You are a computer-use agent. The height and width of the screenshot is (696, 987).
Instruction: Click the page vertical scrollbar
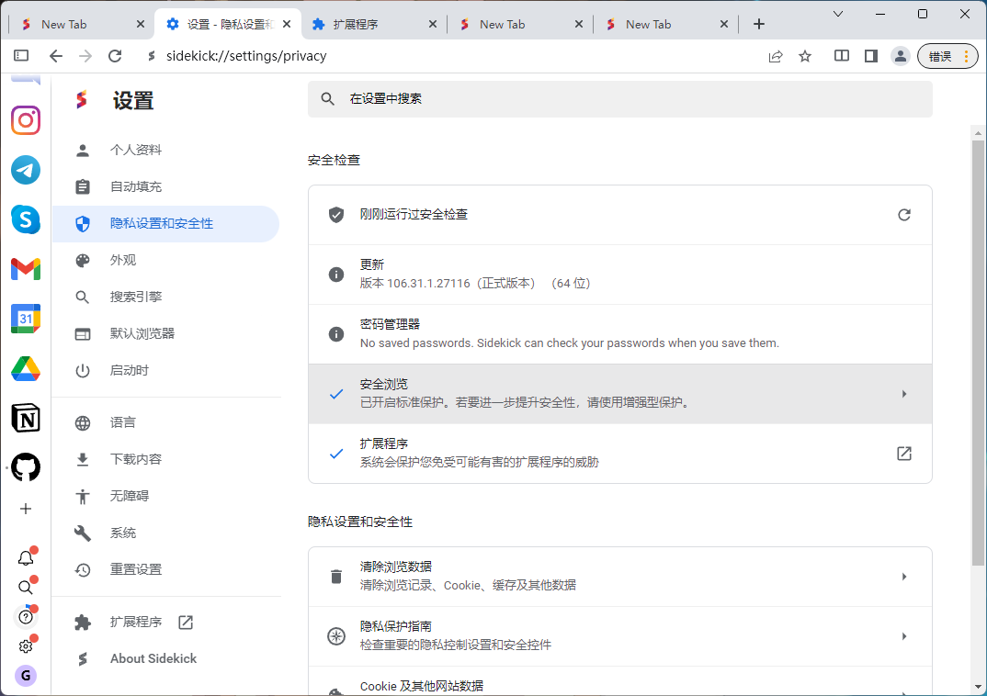pyautogui.click(x=978, y=352)
